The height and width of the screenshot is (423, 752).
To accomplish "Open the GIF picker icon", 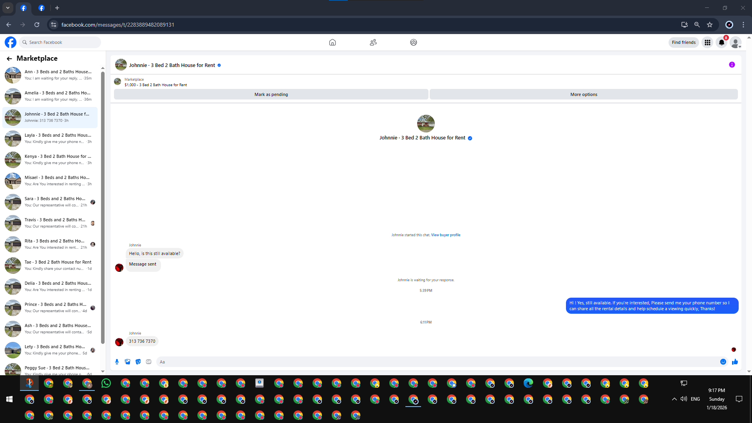I will 148,362.
